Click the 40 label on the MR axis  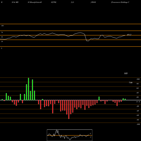tap(138, 93)
